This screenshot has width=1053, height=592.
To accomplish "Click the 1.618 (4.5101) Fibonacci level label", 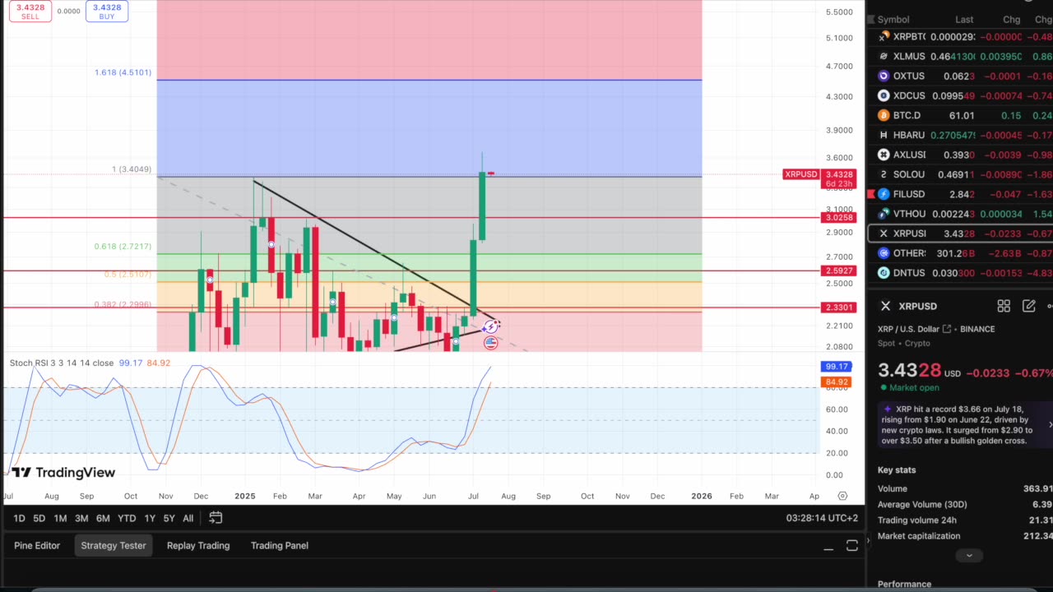I will 123,72.
